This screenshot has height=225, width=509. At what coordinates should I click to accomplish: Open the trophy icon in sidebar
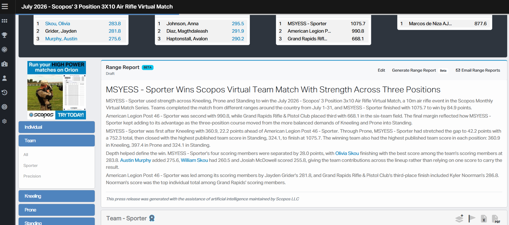(x=5, y=35)
